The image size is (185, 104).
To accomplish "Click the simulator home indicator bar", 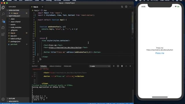I will [160, 97].
